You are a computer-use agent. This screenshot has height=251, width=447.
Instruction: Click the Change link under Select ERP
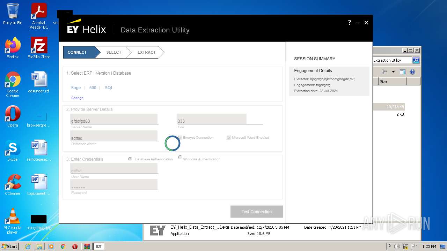coord(77,98)
